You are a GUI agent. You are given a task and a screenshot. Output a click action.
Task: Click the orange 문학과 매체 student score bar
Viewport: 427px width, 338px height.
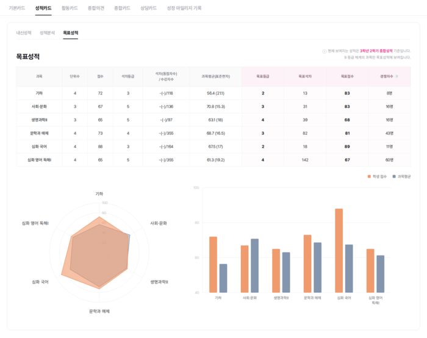click(307, 264)
